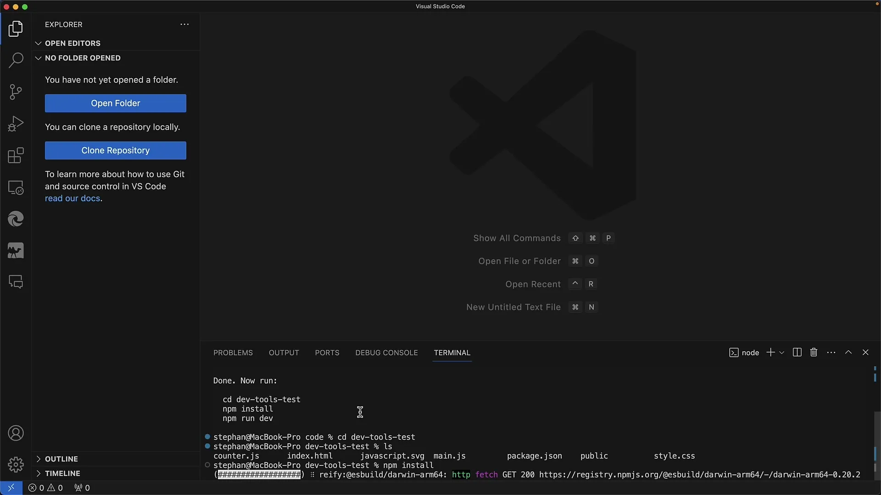Open the Manage gear icon
This screenshot has height=495, width=881.
coord(16,464)
